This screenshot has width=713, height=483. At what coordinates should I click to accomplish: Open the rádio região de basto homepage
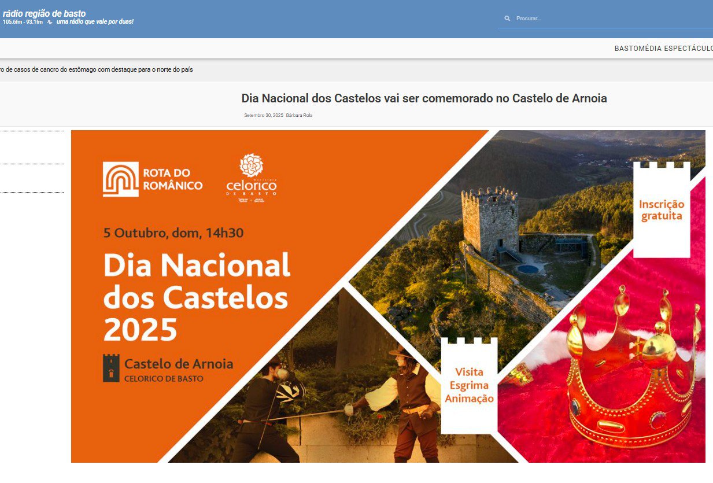[x=44, y=13]
